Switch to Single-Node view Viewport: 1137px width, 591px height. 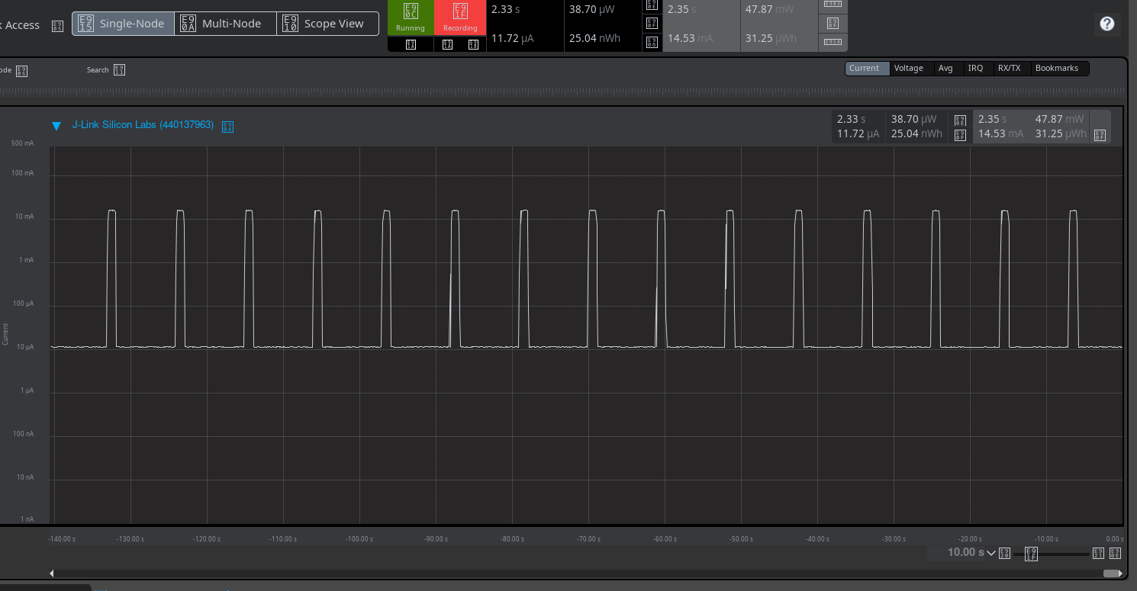pyautogui.click(x=123, y=24)
